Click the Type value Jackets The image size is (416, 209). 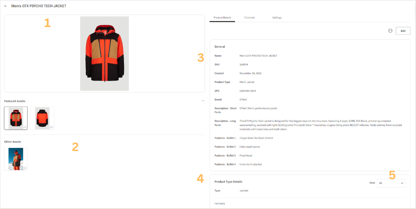click(244, 190)
